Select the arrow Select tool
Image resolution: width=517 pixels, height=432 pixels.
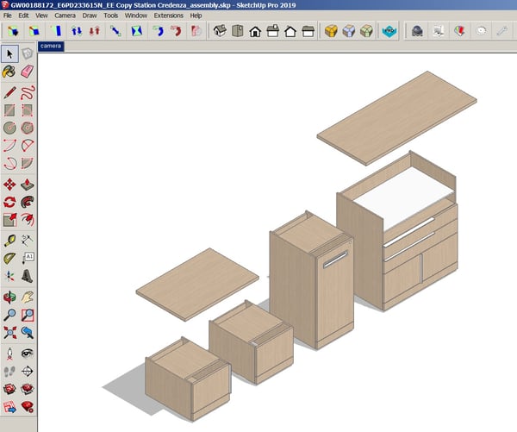pos(9,53)
